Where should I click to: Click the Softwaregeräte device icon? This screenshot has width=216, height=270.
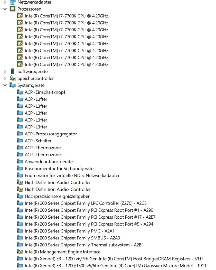(12, 71)
